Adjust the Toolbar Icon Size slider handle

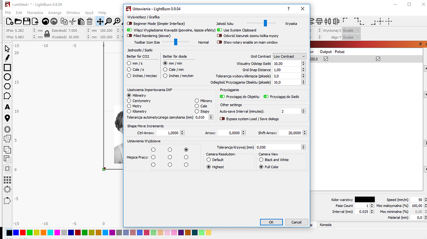pyautogui.click(x=176, y=42)
